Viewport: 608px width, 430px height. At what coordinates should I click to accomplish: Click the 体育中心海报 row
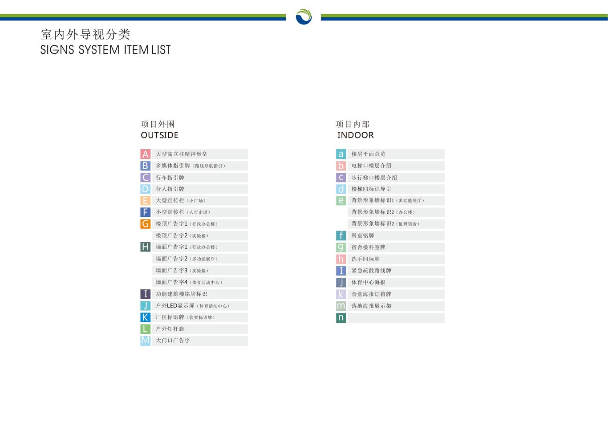(x=396, y=282)
